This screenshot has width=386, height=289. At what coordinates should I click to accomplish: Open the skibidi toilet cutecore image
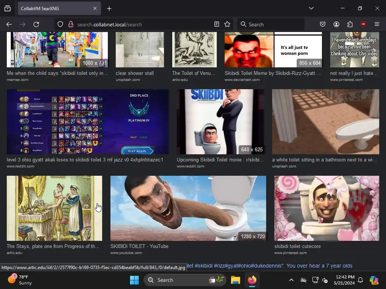click(x=327, y=208)
